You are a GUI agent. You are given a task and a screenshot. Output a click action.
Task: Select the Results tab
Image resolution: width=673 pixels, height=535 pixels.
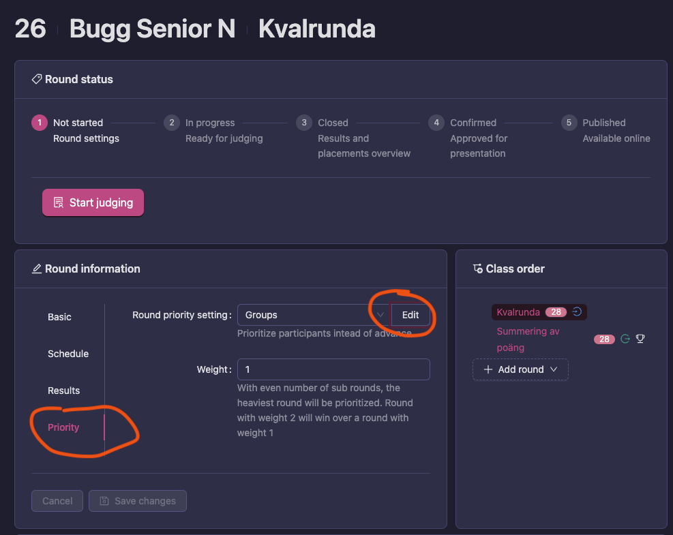(x=63, y=391)
